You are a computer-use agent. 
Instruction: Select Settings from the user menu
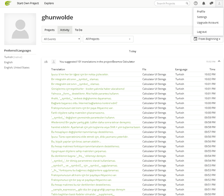coord(202,17)
